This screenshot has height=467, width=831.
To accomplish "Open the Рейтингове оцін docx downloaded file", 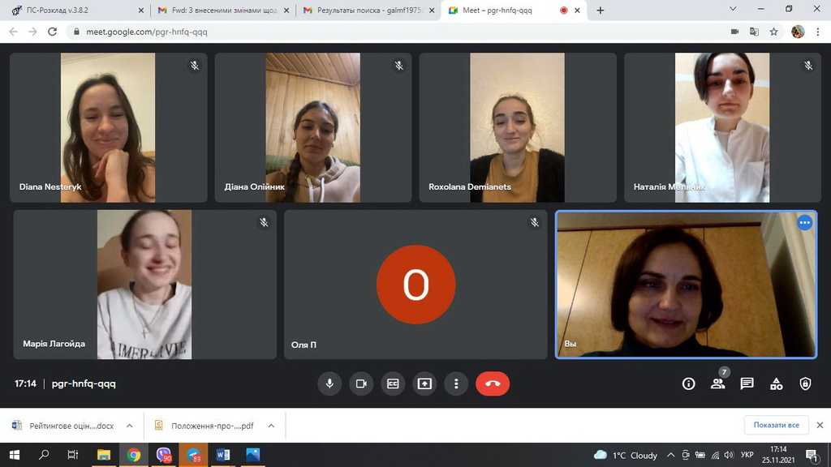I will (x=65, y=426).
